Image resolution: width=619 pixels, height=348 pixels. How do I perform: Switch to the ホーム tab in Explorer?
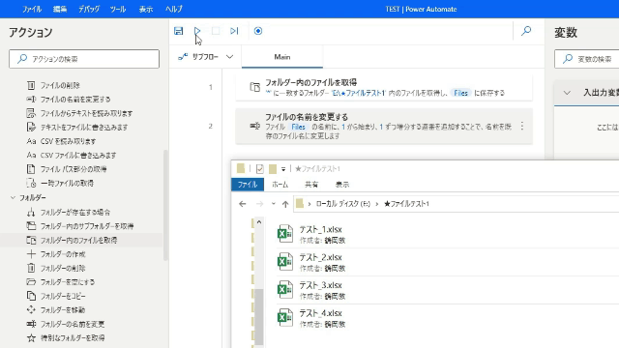click(x=280, y=185)
